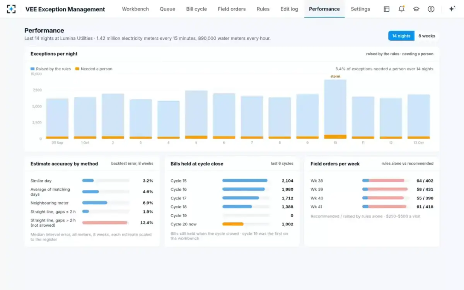Image resolution: width=464 pixels, height=290 pixels.
Task: Click the 1,388 value for Cycle 18
Action: point(287,207)
